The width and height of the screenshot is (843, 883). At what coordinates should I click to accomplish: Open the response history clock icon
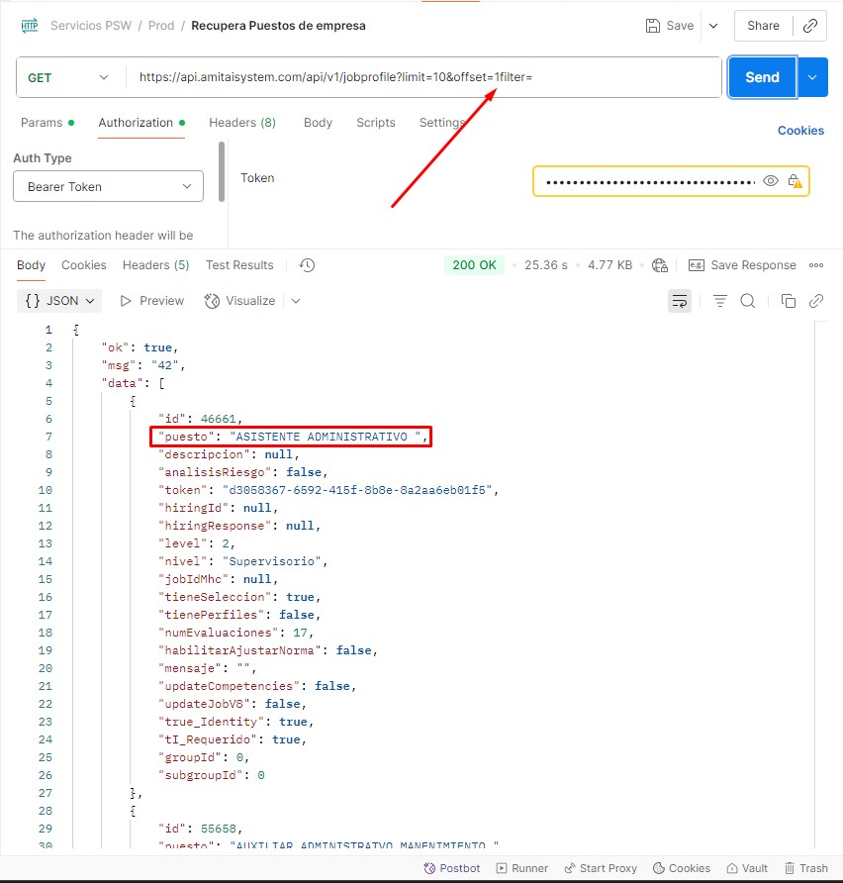307,265
